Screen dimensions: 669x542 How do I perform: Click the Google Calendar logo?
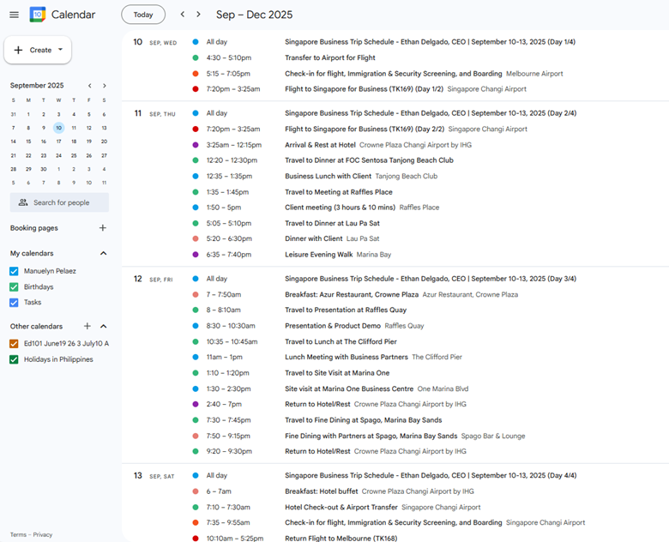[38, 15]
